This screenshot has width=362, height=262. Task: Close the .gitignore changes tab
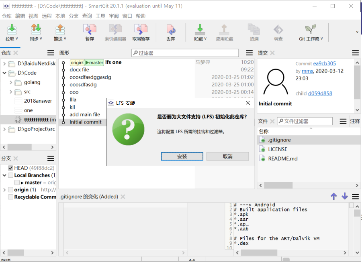pyautogui.click(x=123, y=197)
